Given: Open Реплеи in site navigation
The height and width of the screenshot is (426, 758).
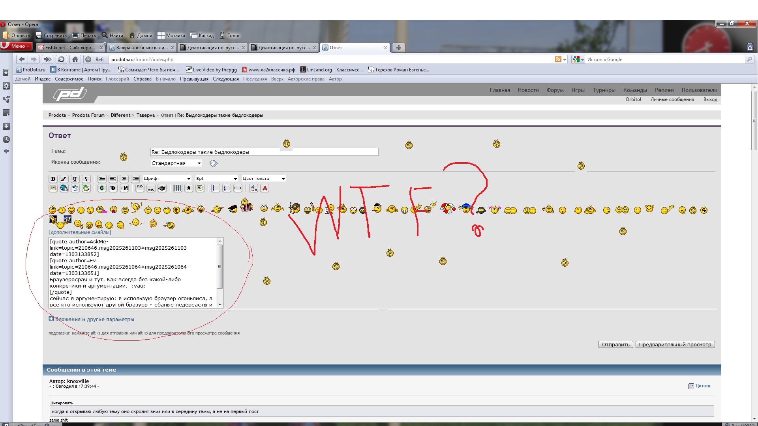Looking at the screenshot, I should 664,90.
